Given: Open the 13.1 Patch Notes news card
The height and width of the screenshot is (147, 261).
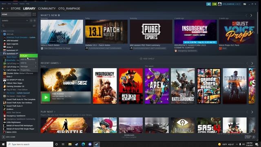Looking at the screenshot, I should (106, 32).
